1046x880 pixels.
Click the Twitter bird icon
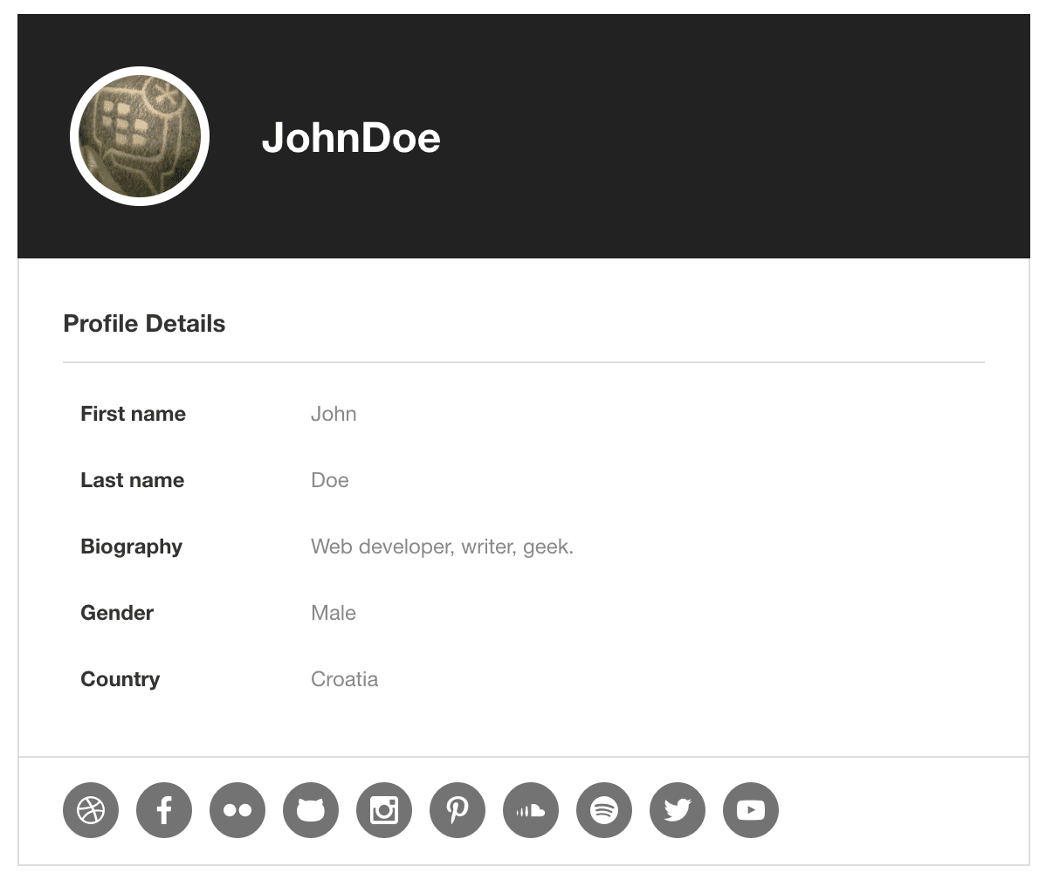[x=678, y=810]
